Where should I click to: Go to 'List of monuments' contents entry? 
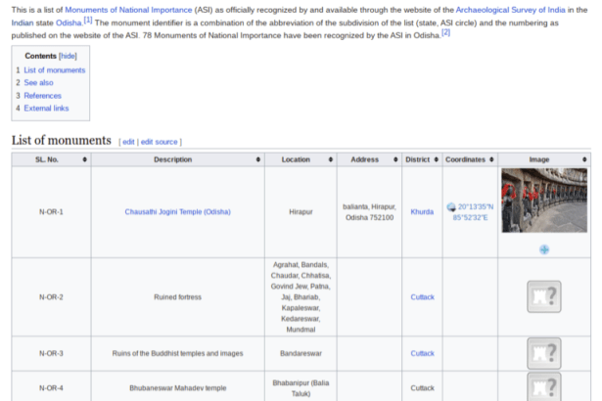tap(54, 70)
